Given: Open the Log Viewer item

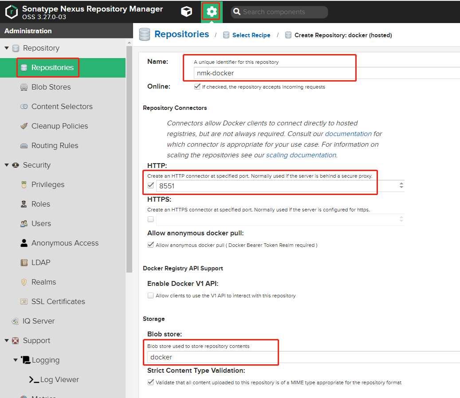Looking at the screenshot, I should coord(59,379).
